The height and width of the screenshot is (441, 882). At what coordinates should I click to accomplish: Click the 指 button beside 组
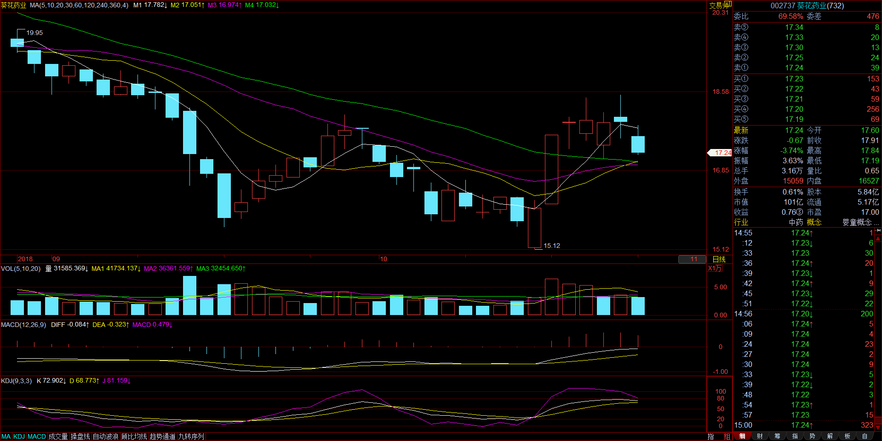(711, 436)
